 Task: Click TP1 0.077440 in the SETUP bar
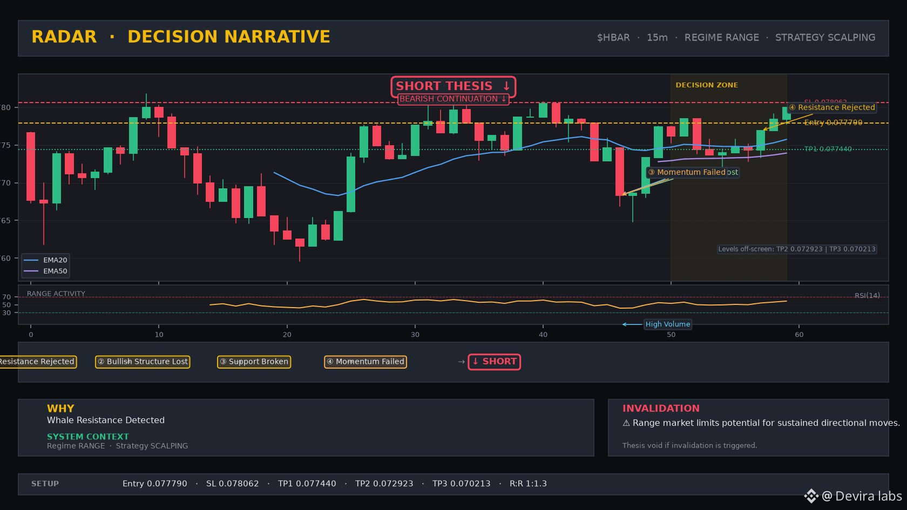point(307,484)
